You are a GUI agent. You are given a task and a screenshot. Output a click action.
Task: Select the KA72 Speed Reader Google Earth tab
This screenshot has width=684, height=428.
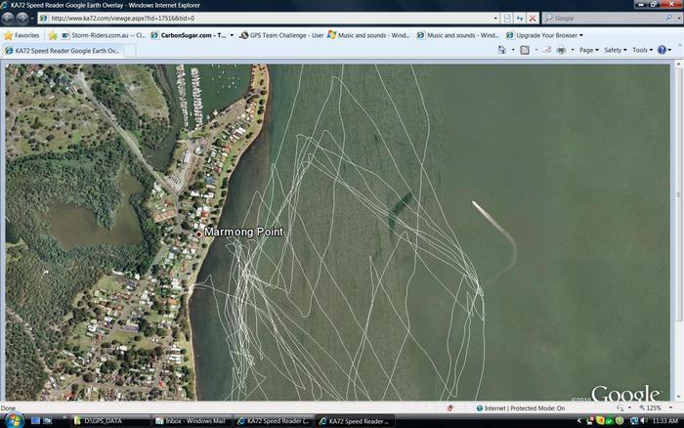click(x=63, y=50)
